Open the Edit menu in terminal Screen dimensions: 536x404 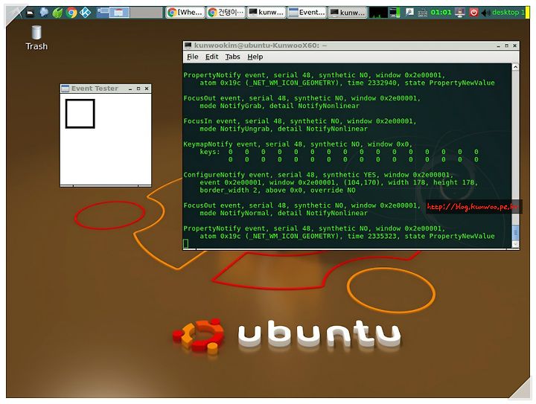(211, 57)
